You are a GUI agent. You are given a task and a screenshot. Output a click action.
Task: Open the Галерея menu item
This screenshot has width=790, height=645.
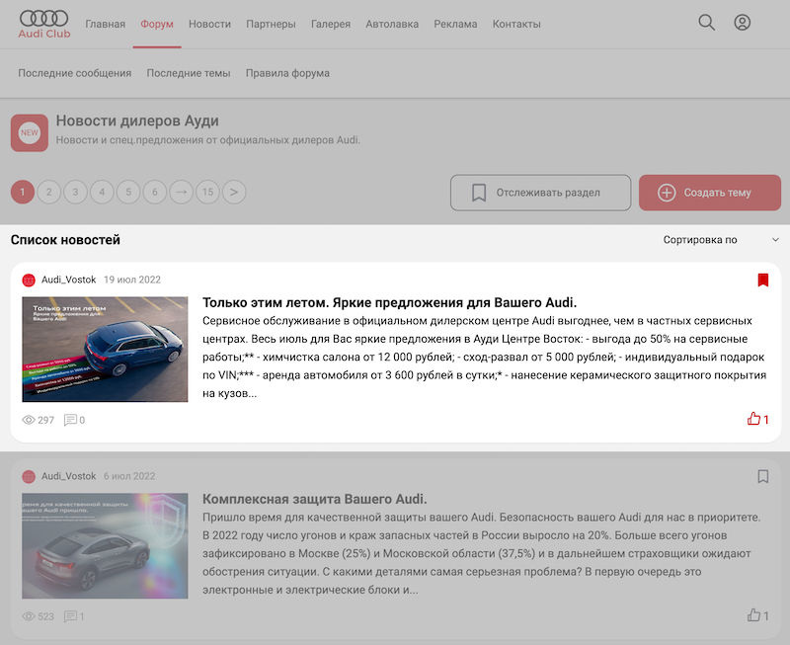331,24
